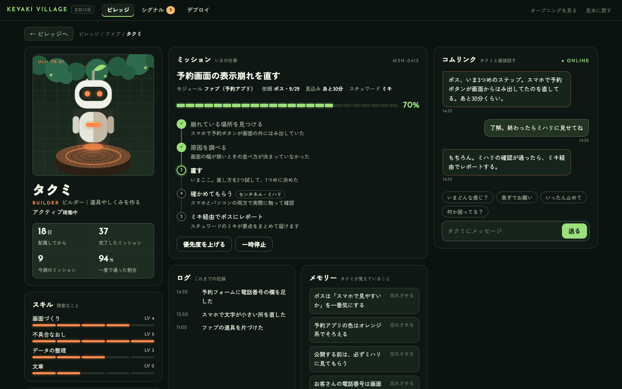Pause the mission with 一時停止
Screen dimensions: 622x389
254,244
